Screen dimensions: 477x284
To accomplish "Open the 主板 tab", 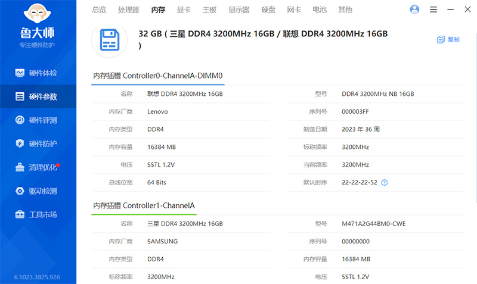I will [x=209, y=10].
